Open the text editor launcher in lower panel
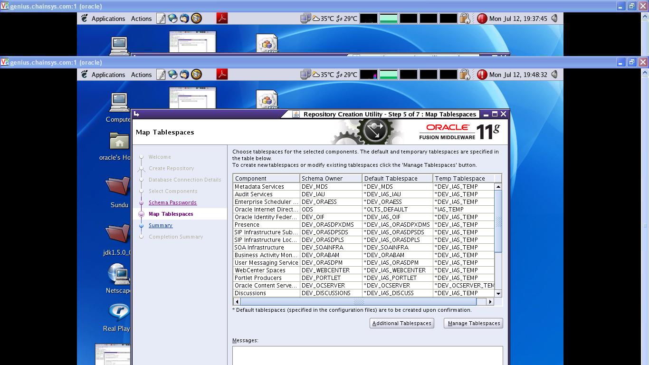649x365 pixels. (x=161, y=75)
